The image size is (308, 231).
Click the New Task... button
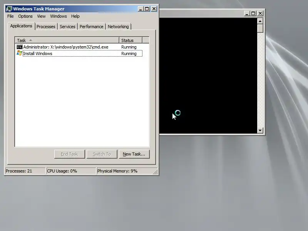click(134, 154)
